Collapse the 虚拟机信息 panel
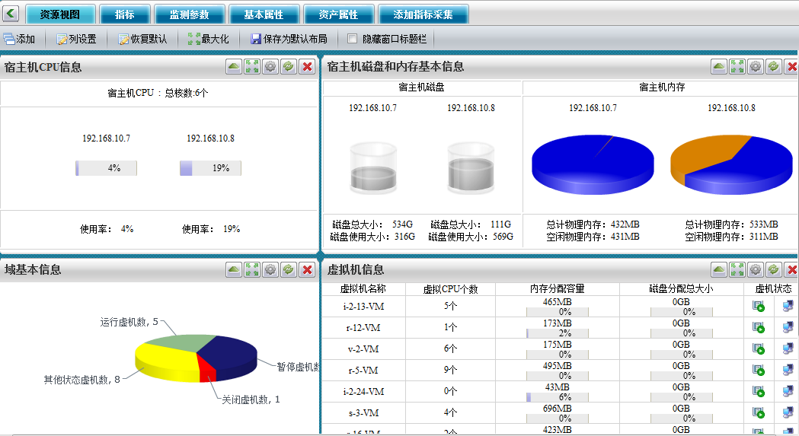The image size is (799, 436). tap(719, 269)
